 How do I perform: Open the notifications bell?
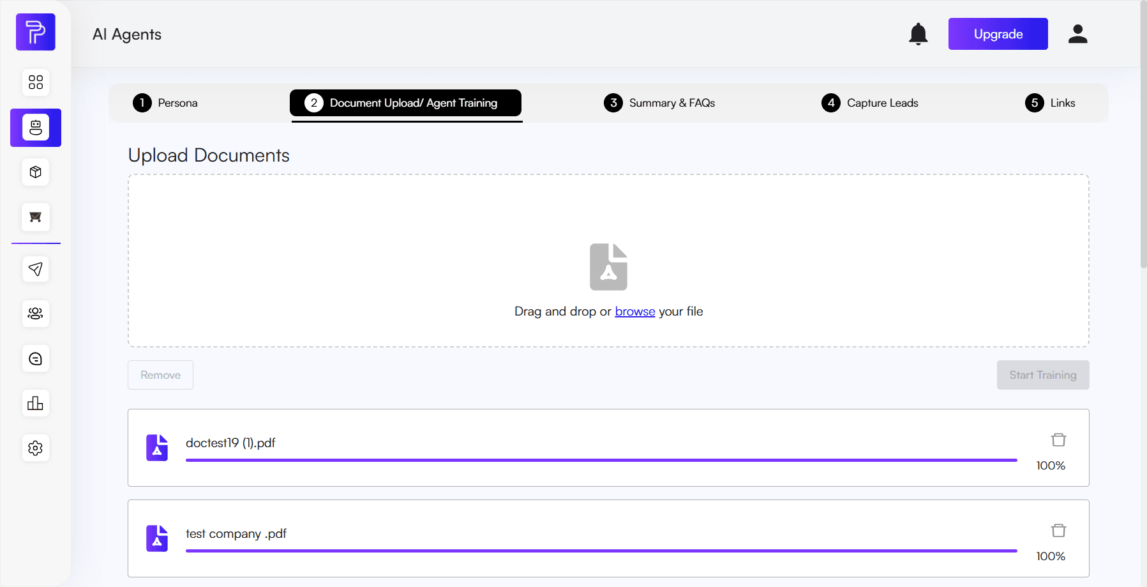[918, 34]
